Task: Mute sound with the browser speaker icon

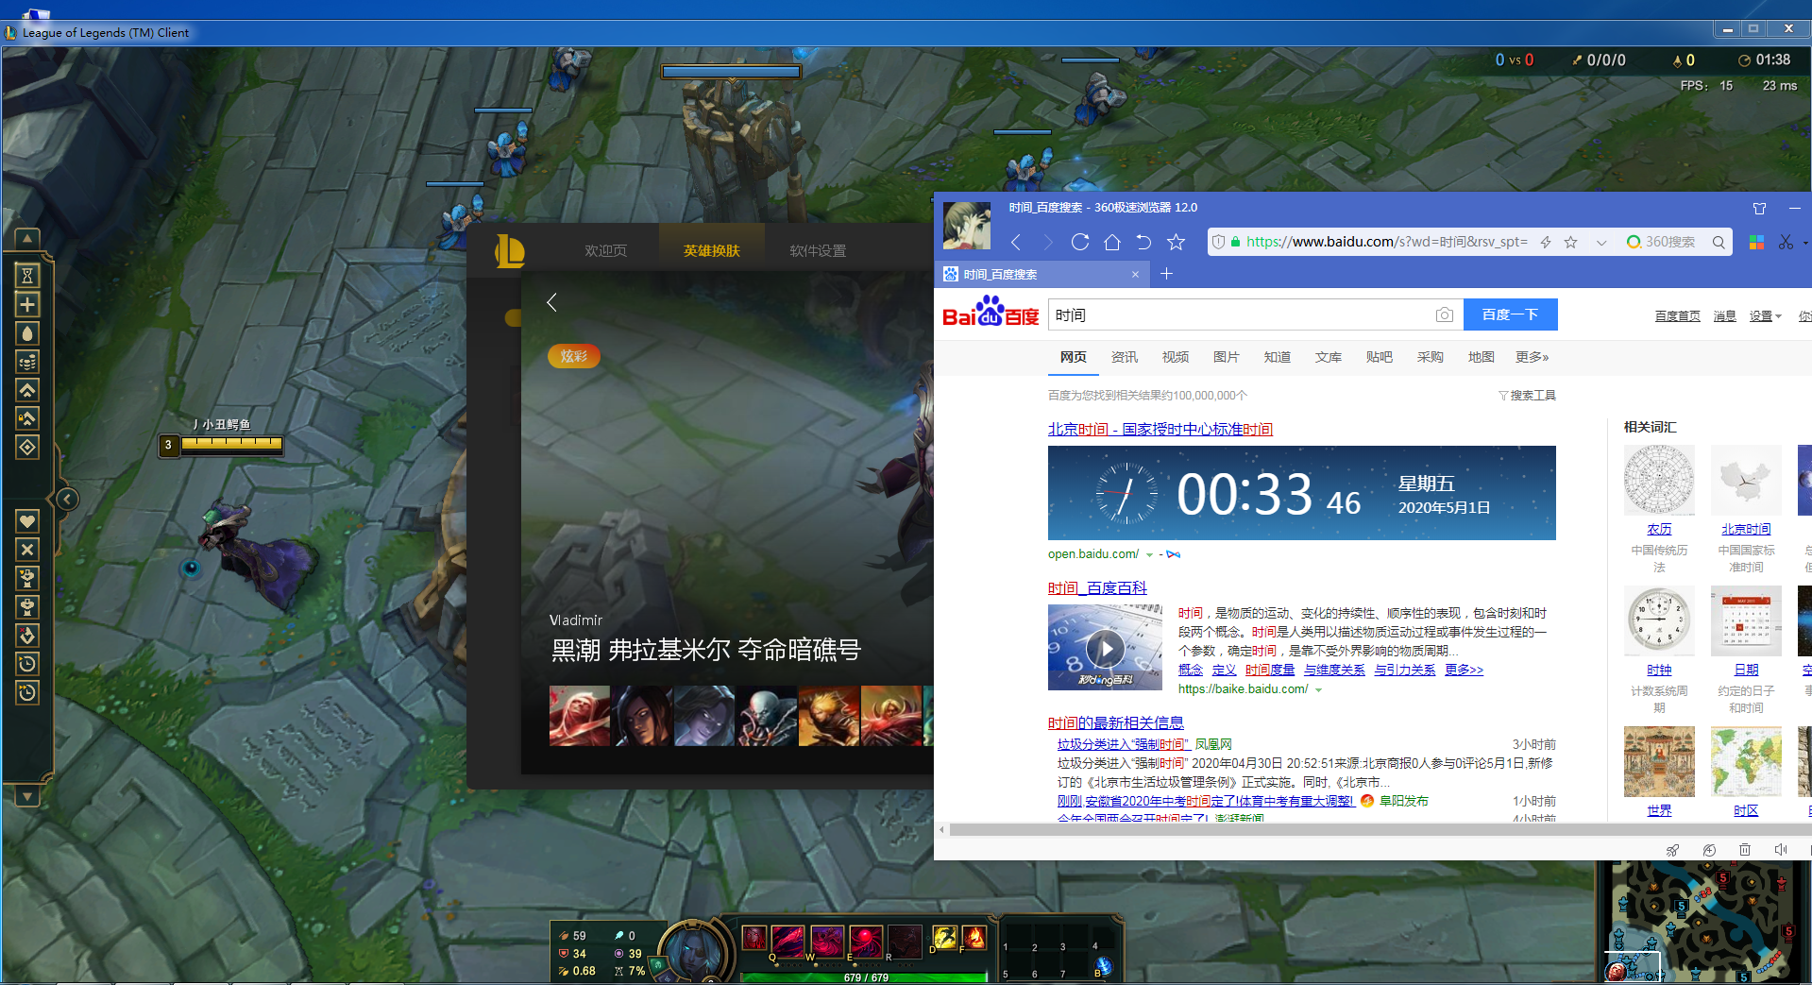Action: pyautogui.click(x=1781, y=850)
